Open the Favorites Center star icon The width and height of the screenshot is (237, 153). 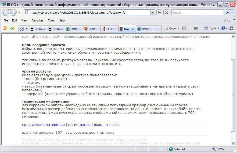click(x=5, y=28)
